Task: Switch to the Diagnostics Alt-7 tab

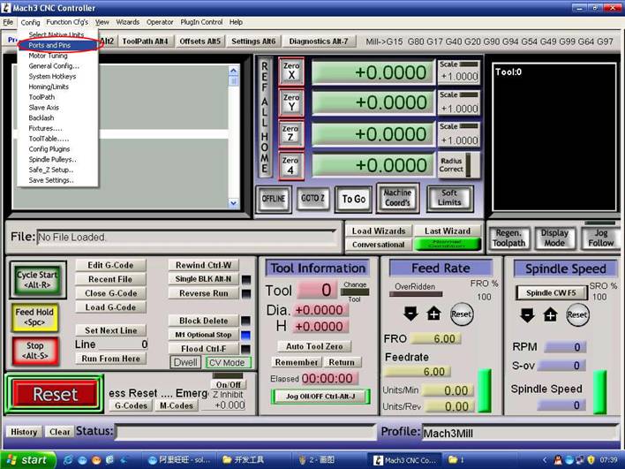Action: 319,41
